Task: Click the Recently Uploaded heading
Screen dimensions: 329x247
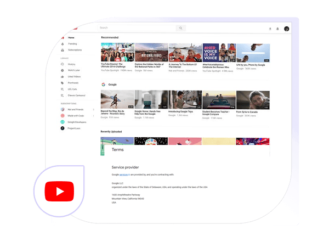Action: click(x=111, y=132)
